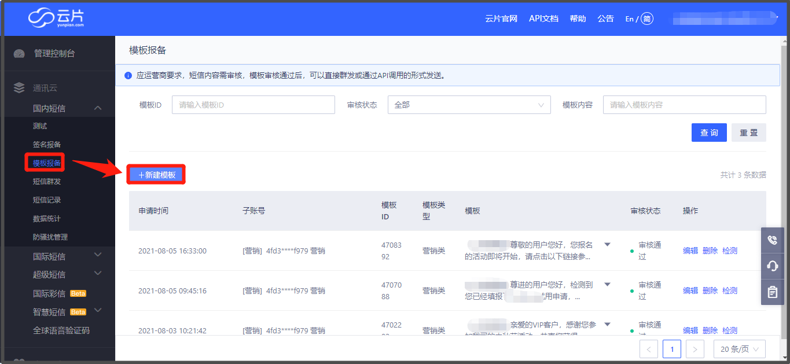Expand the 国际短信 submenu

(98, 256)
